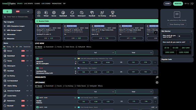Select the Ice Hockey icon
196x110 pixels.
coord(102,13)
